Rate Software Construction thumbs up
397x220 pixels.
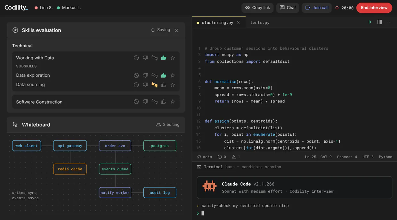tap(164, 102)
